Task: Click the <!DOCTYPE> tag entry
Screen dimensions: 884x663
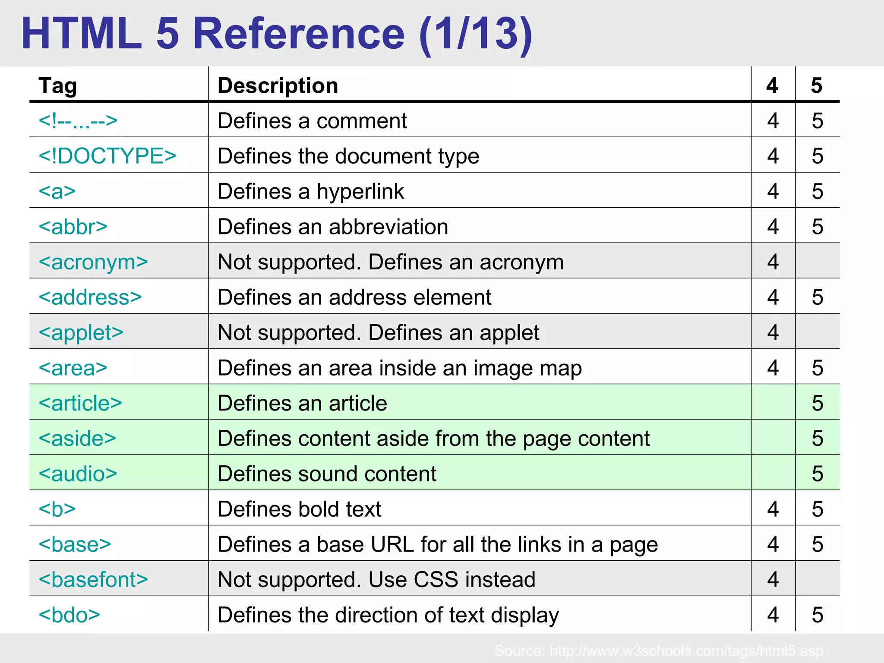Action: click(x=107, y=156)
